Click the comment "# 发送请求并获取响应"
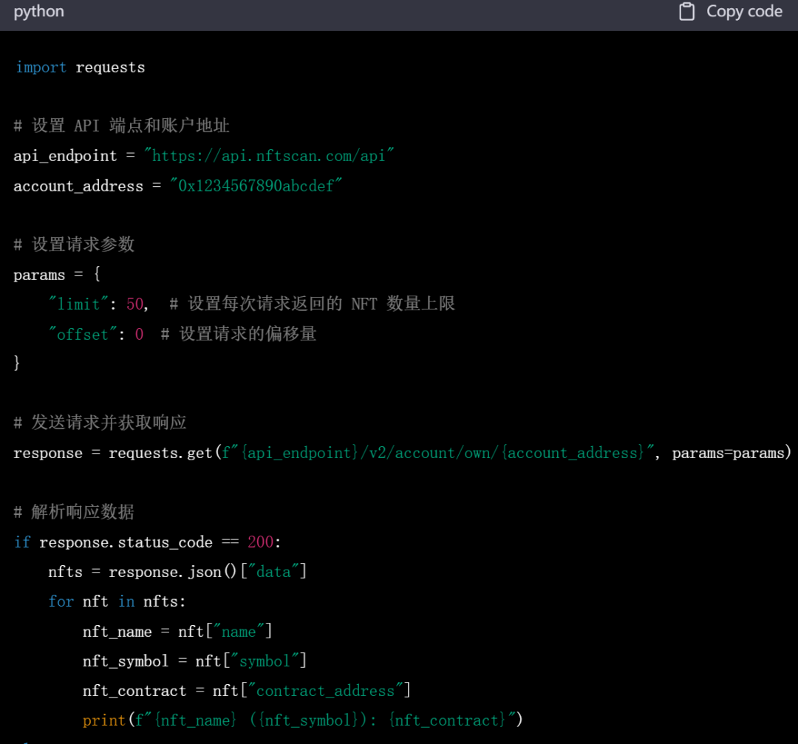This screenshot has height=744, width=798. pos(100,423)
